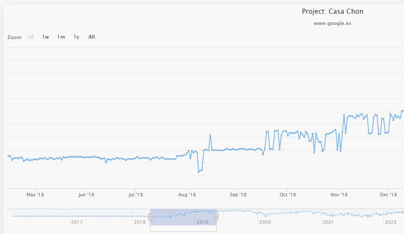This screenshot has height=234, width=404.
Task: Click the left navigator range handle
Action: coord(150,217)
